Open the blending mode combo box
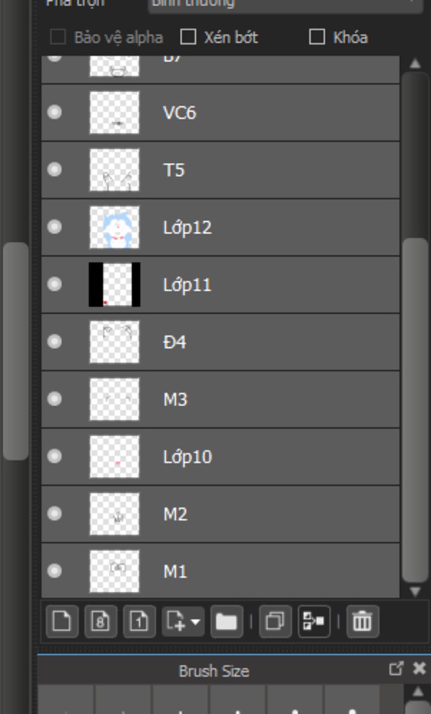 tap(285, 4)
